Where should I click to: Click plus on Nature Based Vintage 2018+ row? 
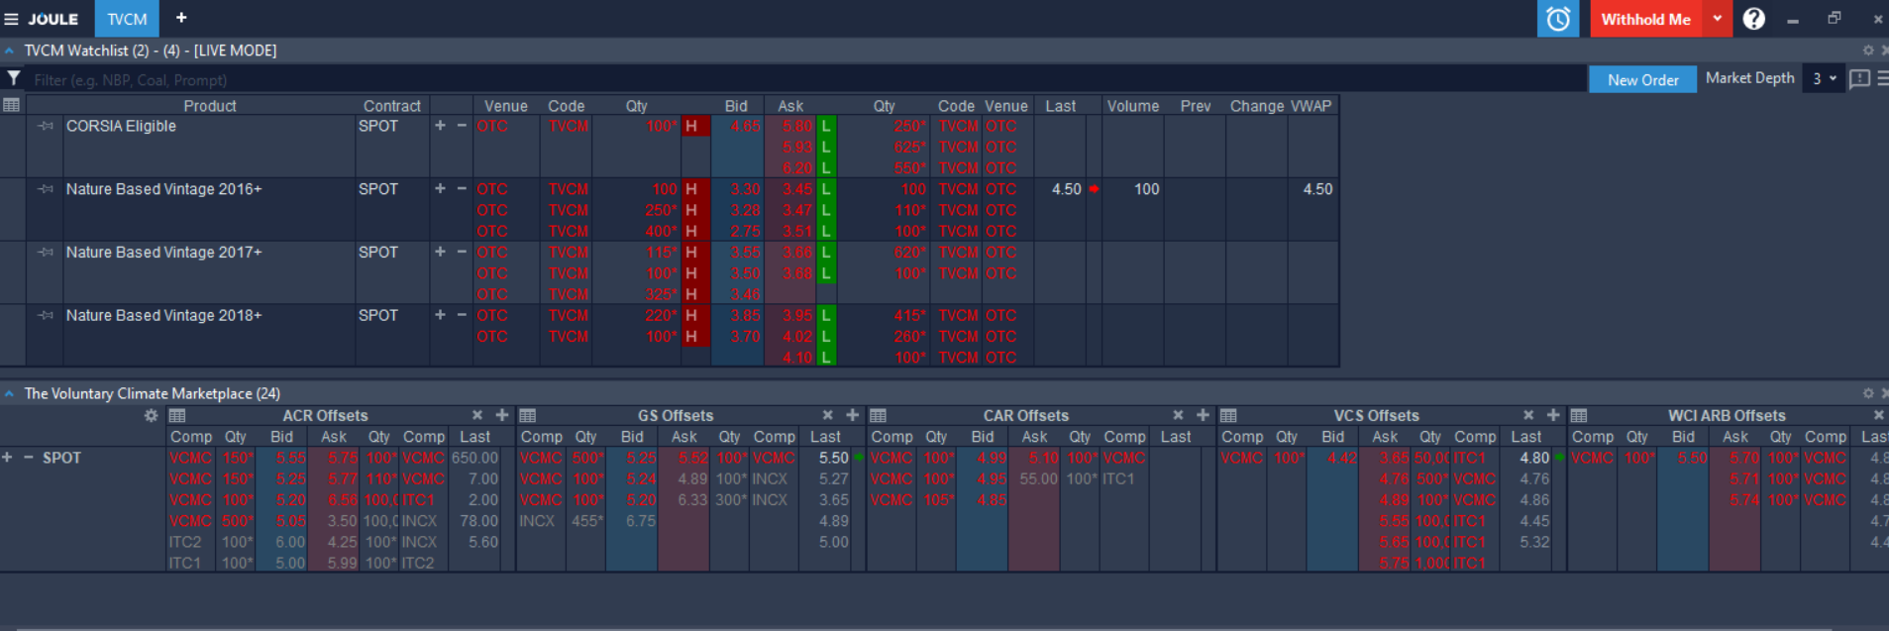click(440, 315)
